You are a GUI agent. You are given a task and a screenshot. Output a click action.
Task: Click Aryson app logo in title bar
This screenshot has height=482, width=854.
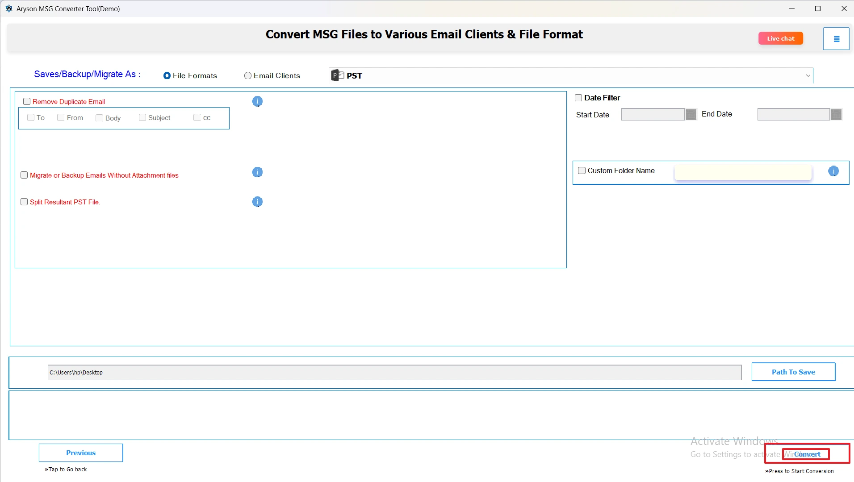(9, 8)
